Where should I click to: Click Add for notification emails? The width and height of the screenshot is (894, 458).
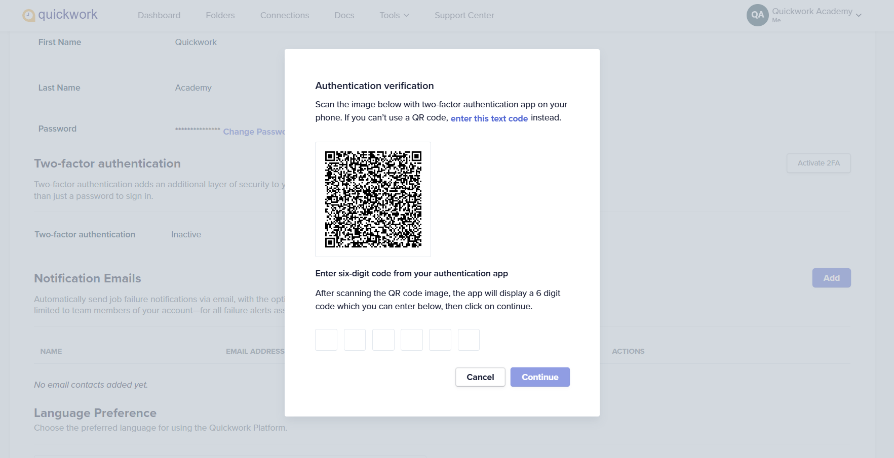pos(832,278)
